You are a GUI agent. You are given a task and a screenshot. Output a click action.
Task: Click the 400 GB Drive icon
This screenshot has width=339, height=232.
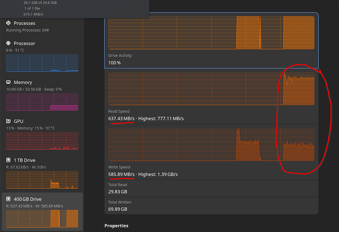pyautogui.click(x=8, y=199)
